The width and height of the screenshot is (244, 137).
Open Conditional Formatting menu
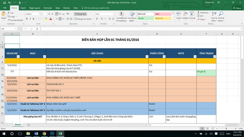tap(122, 17)
